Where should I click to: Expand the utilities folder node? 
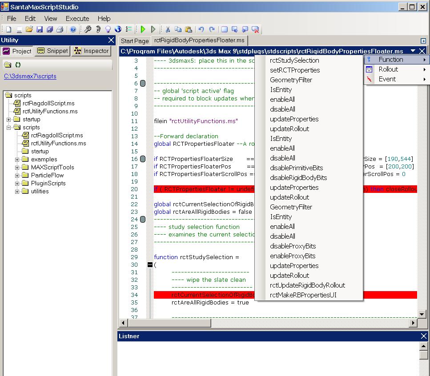17,192
